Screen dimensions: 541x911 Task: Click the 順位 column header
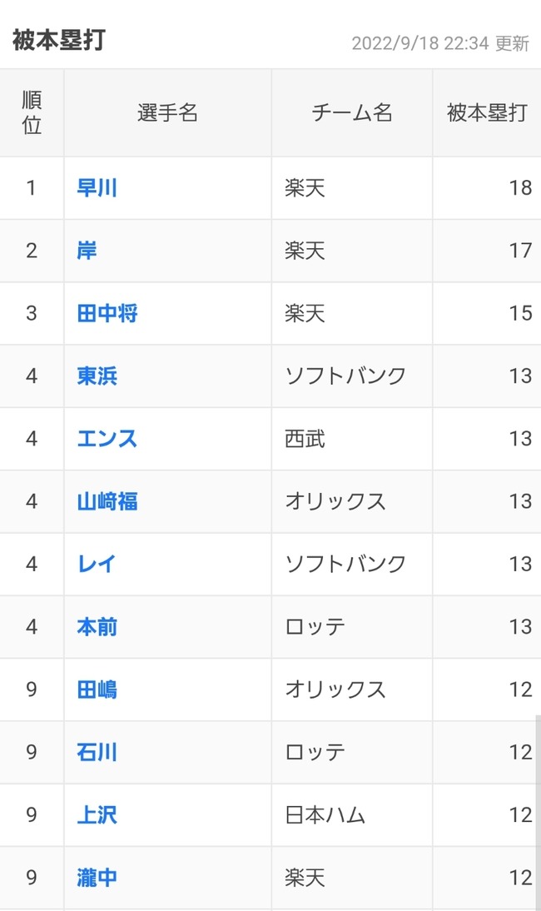point(32,113)
